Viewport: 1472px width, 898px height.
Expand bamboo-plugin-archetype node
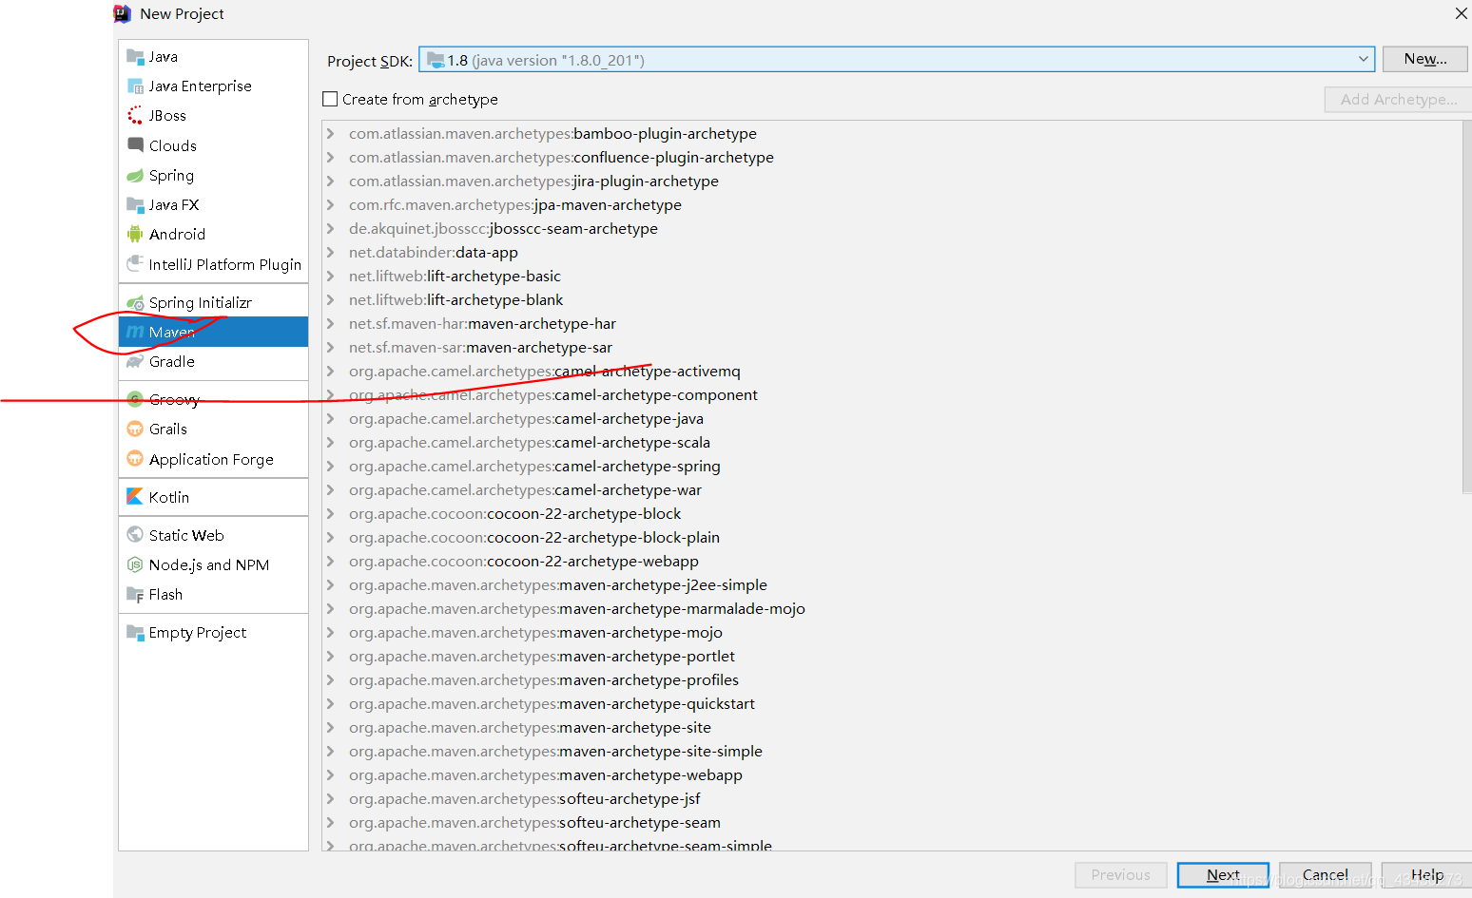pos(331,134)
